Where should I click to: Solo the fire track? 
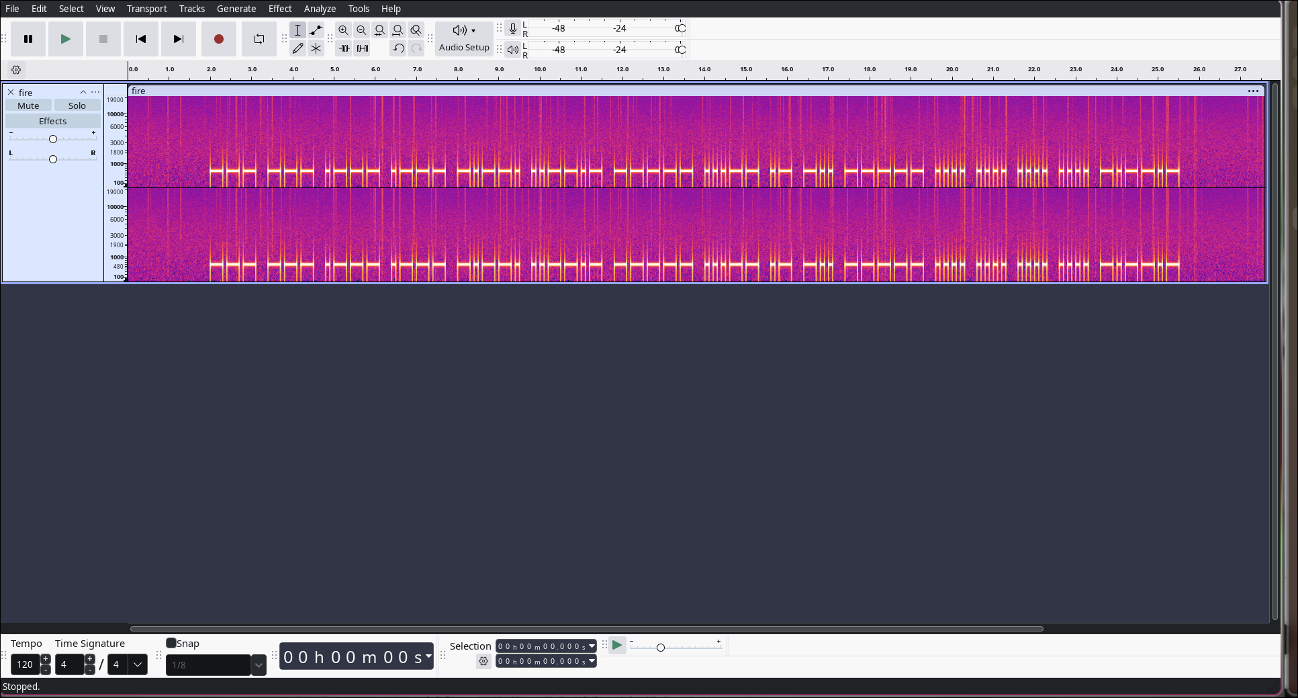pos(77,105)
